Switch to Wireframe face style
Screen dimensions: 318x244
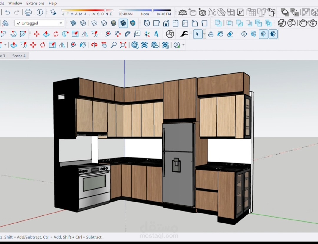(x=94, y=23)
